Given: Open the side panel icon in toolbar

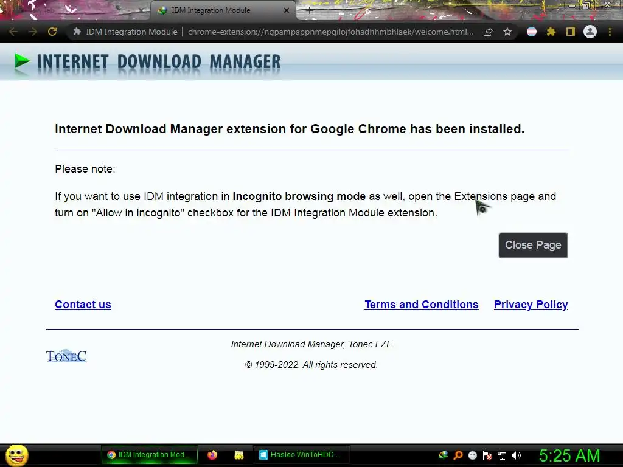Looking at the screenshot, I should click(x=571, y=32).
